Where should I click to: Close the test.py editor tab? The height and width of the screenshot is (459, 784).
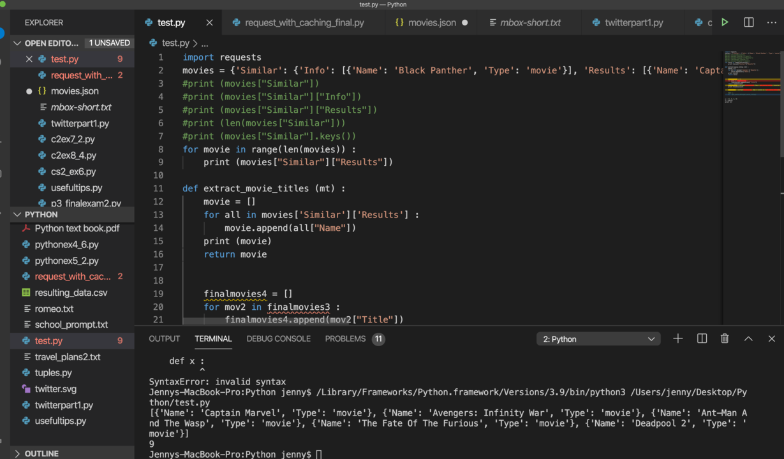click(209, 22)
